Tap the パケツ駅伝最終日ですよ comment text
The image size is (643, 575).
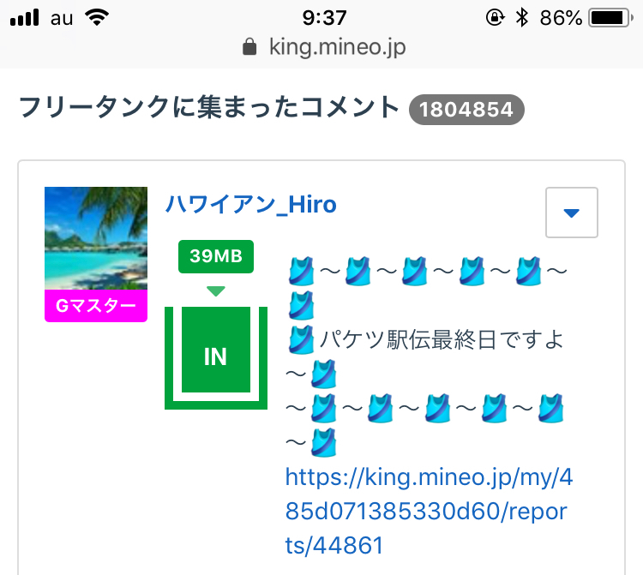442,340
